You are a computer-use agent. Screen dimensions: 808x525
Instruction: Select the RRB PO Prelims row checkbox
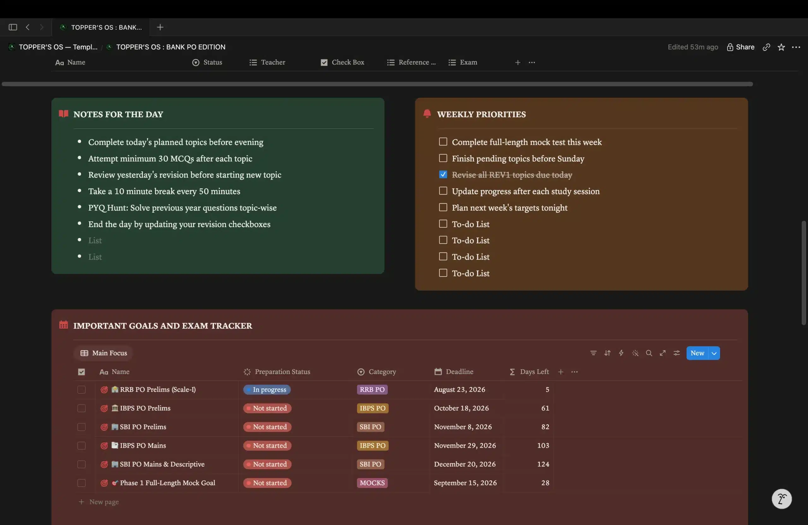(x=81, y=389)
